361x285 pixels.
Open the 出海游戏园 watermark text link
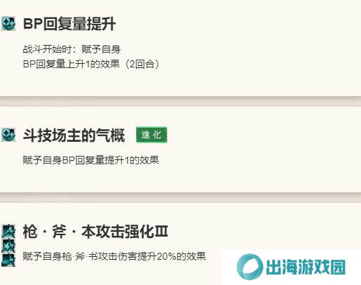tap(306, 267)
